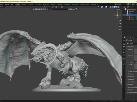This screenshot has height=102, width=137.
Task: Open the Object properties tab icon
Action: point(124,59)
